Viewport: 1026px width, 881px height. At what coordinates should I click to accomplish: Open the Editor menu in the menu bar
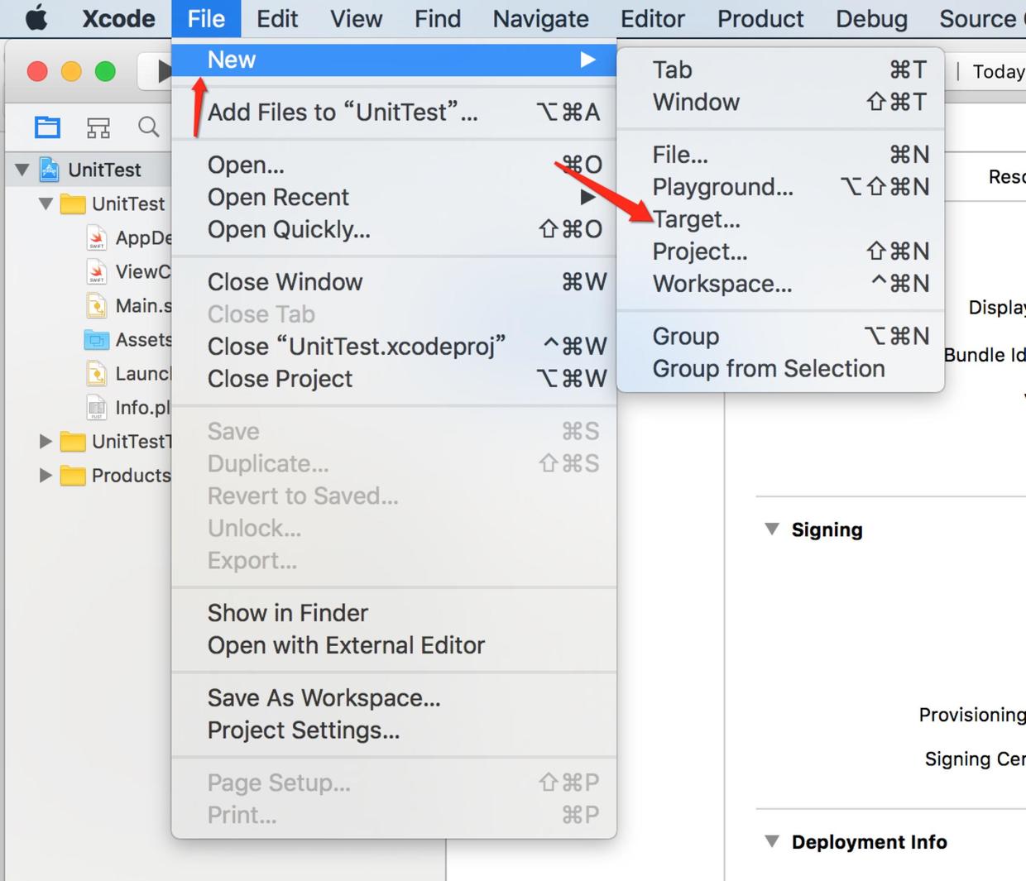coord(652,18)
